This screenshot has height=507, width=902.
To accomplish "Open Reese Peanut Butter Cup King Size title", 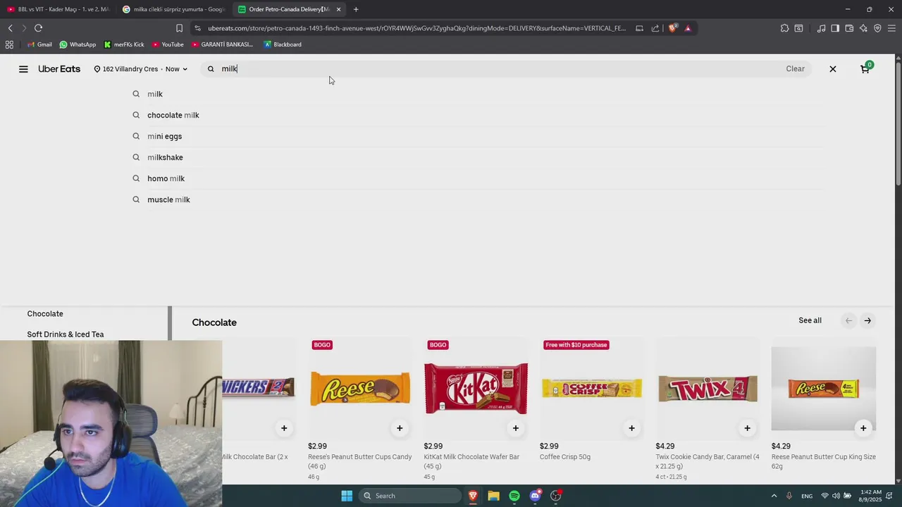I will tap(823, 461).
